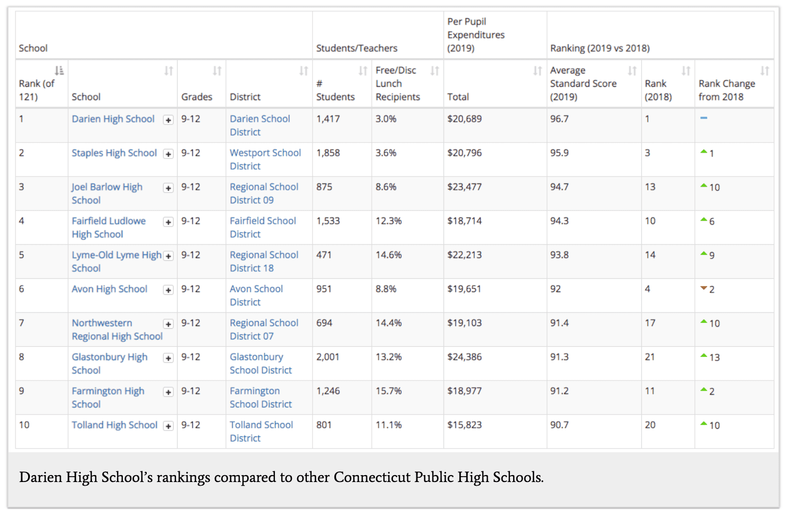Viewport: 788px width, 515px height.
Task: Sort the Free/Disc Lunch Recipients column
Action: click(x=434, y=70)
